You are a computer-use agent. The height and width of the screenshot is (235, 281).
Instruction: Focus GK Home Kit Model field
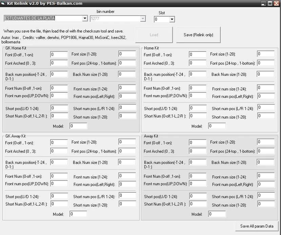79,126
